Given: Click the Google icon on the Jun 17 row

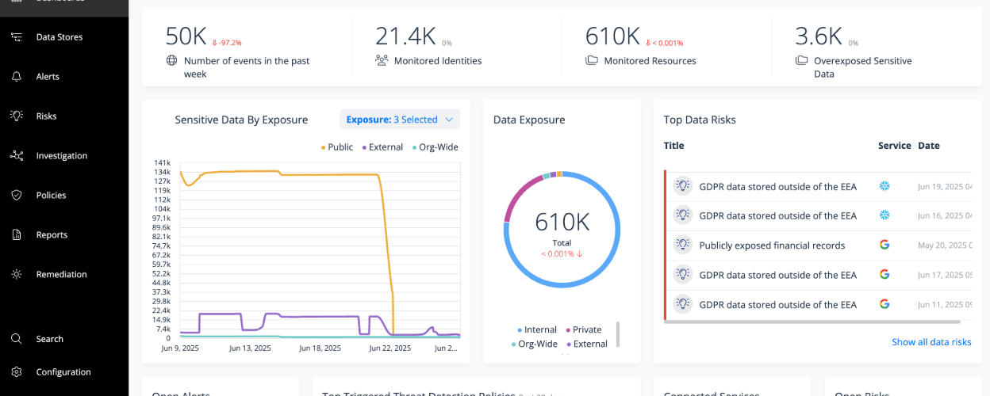Looking at the screenshot, I should [884, 275].
